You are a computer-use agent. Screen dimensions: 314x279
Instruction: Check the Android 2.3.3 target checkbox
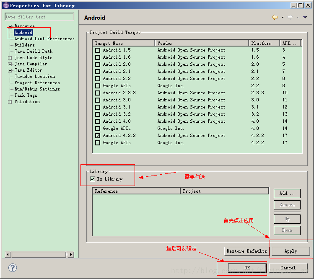pos(98,93)
